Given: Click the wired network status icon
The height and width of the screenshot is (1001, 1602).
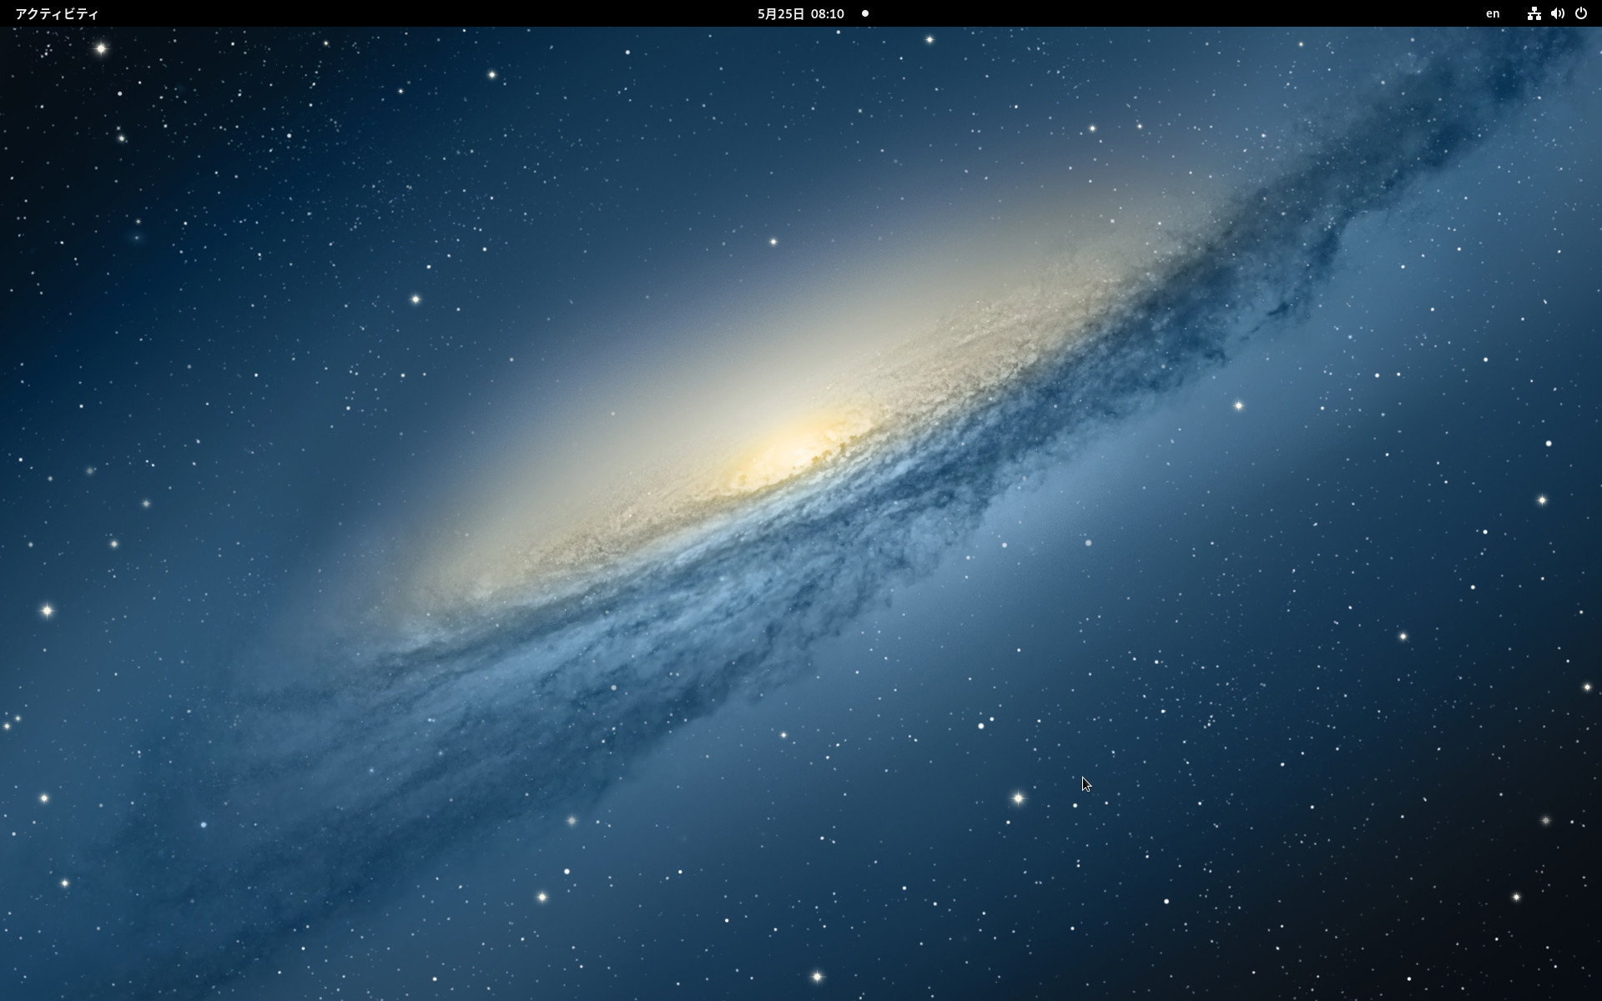Looking at the screenshot, I should pyautogui.click(x=1534, y=13).
